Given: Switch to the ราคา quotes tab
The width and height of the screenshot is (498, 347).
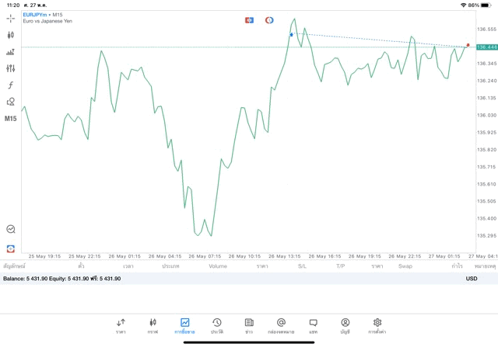Looking at the screenshot, I should pyautogui.click(x=121, y=325).
